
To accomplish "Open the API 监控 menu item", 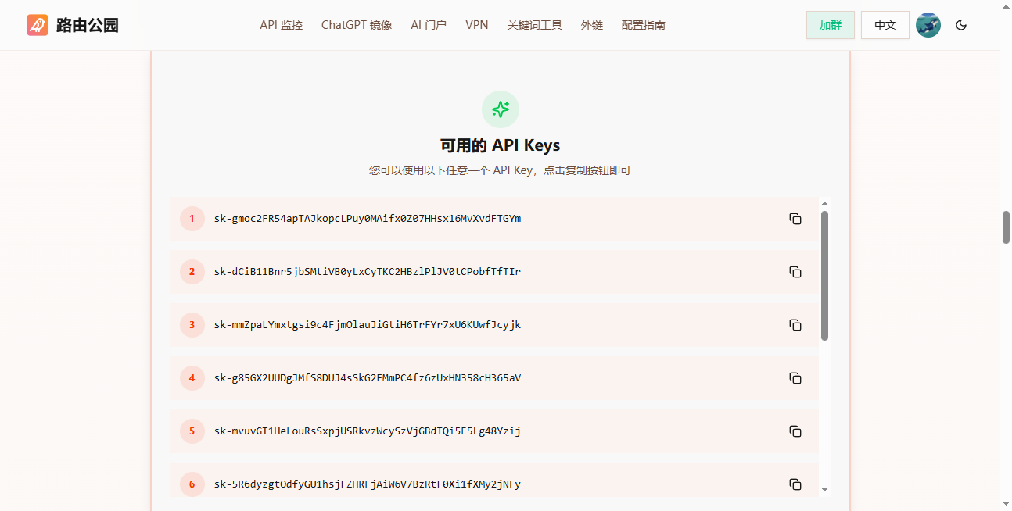I will tap(281, 25).
